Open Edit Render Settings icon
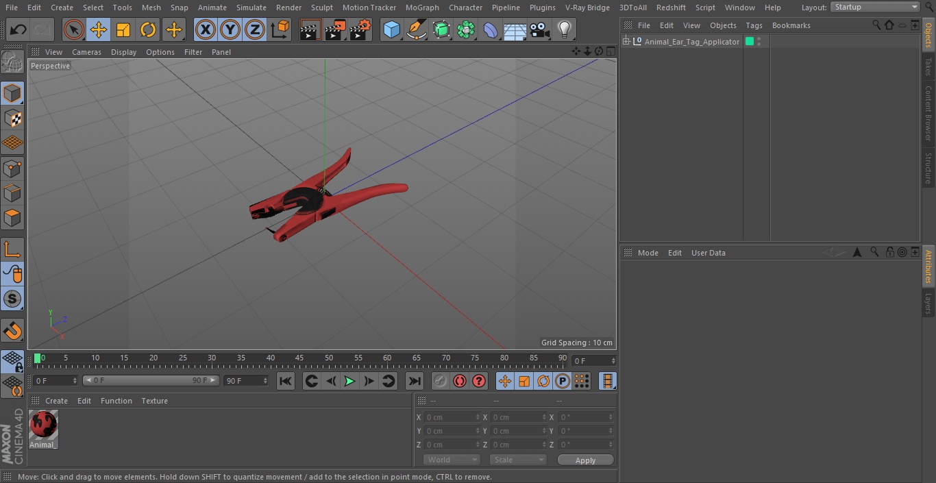 click(360, 29)
